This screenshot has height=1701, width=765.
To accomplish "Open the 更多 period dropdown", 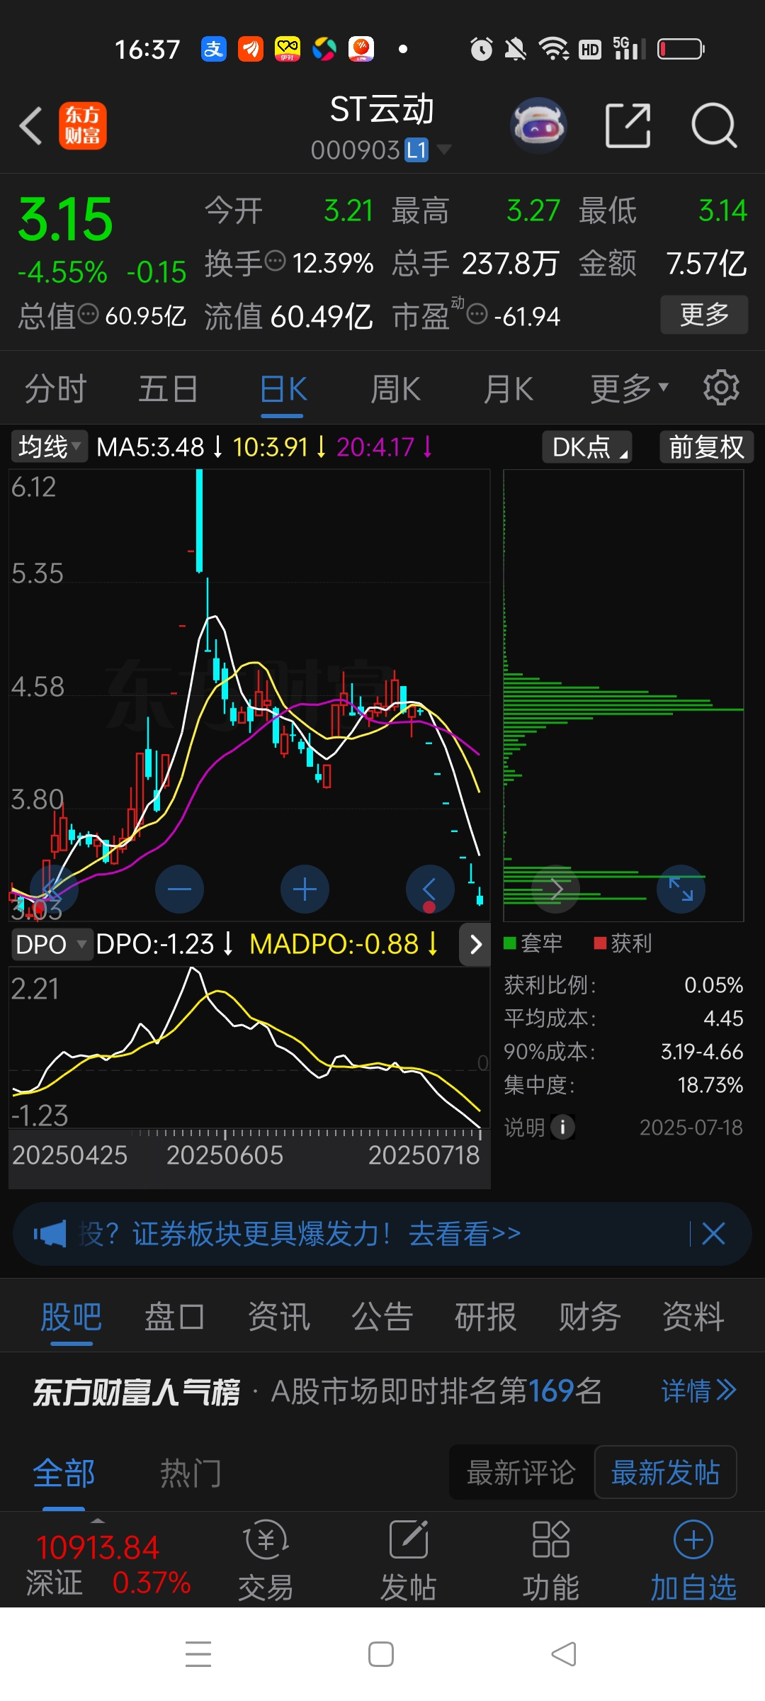I will 630,388.
